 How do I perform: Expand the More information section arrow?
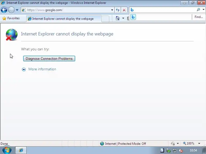click(x=24, y=69)
